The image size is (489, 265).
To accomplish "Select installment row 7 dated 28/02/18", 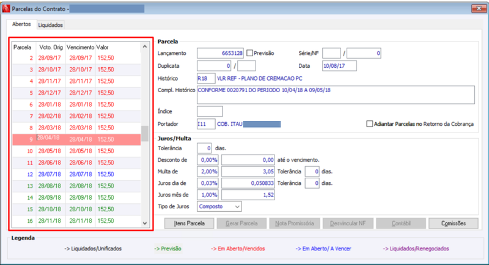I will pos(77,116).
